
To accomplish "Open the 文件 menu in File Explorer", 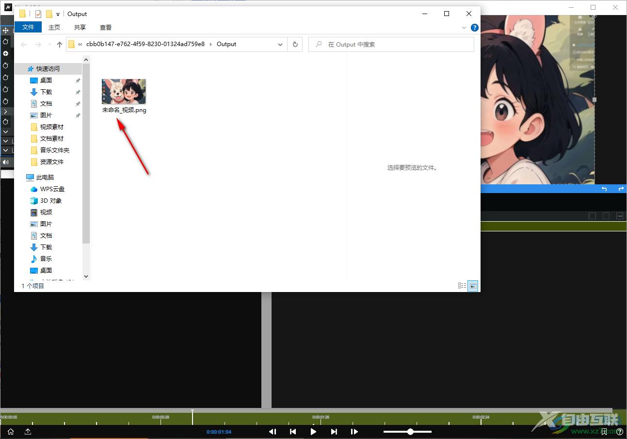I will [28, 27].
